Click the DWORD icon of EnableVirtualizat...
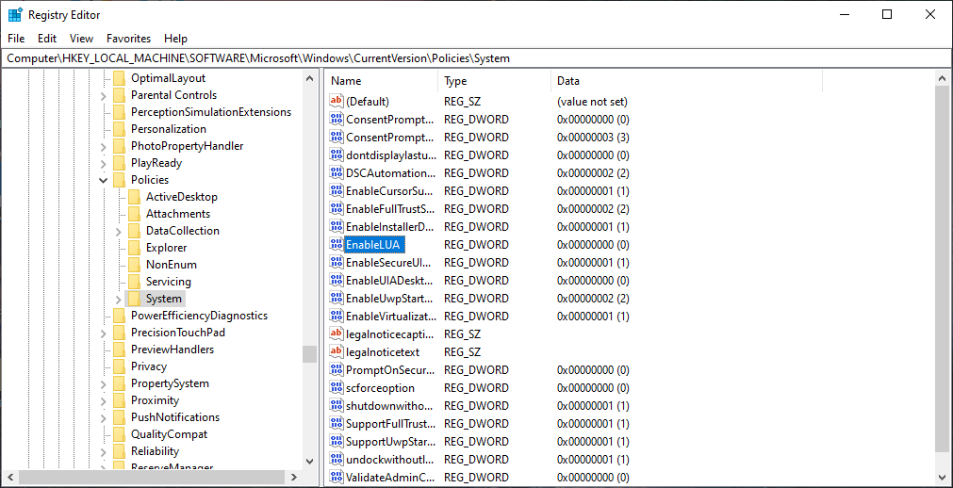Viewport: 953px width, 488px height. 337,316
